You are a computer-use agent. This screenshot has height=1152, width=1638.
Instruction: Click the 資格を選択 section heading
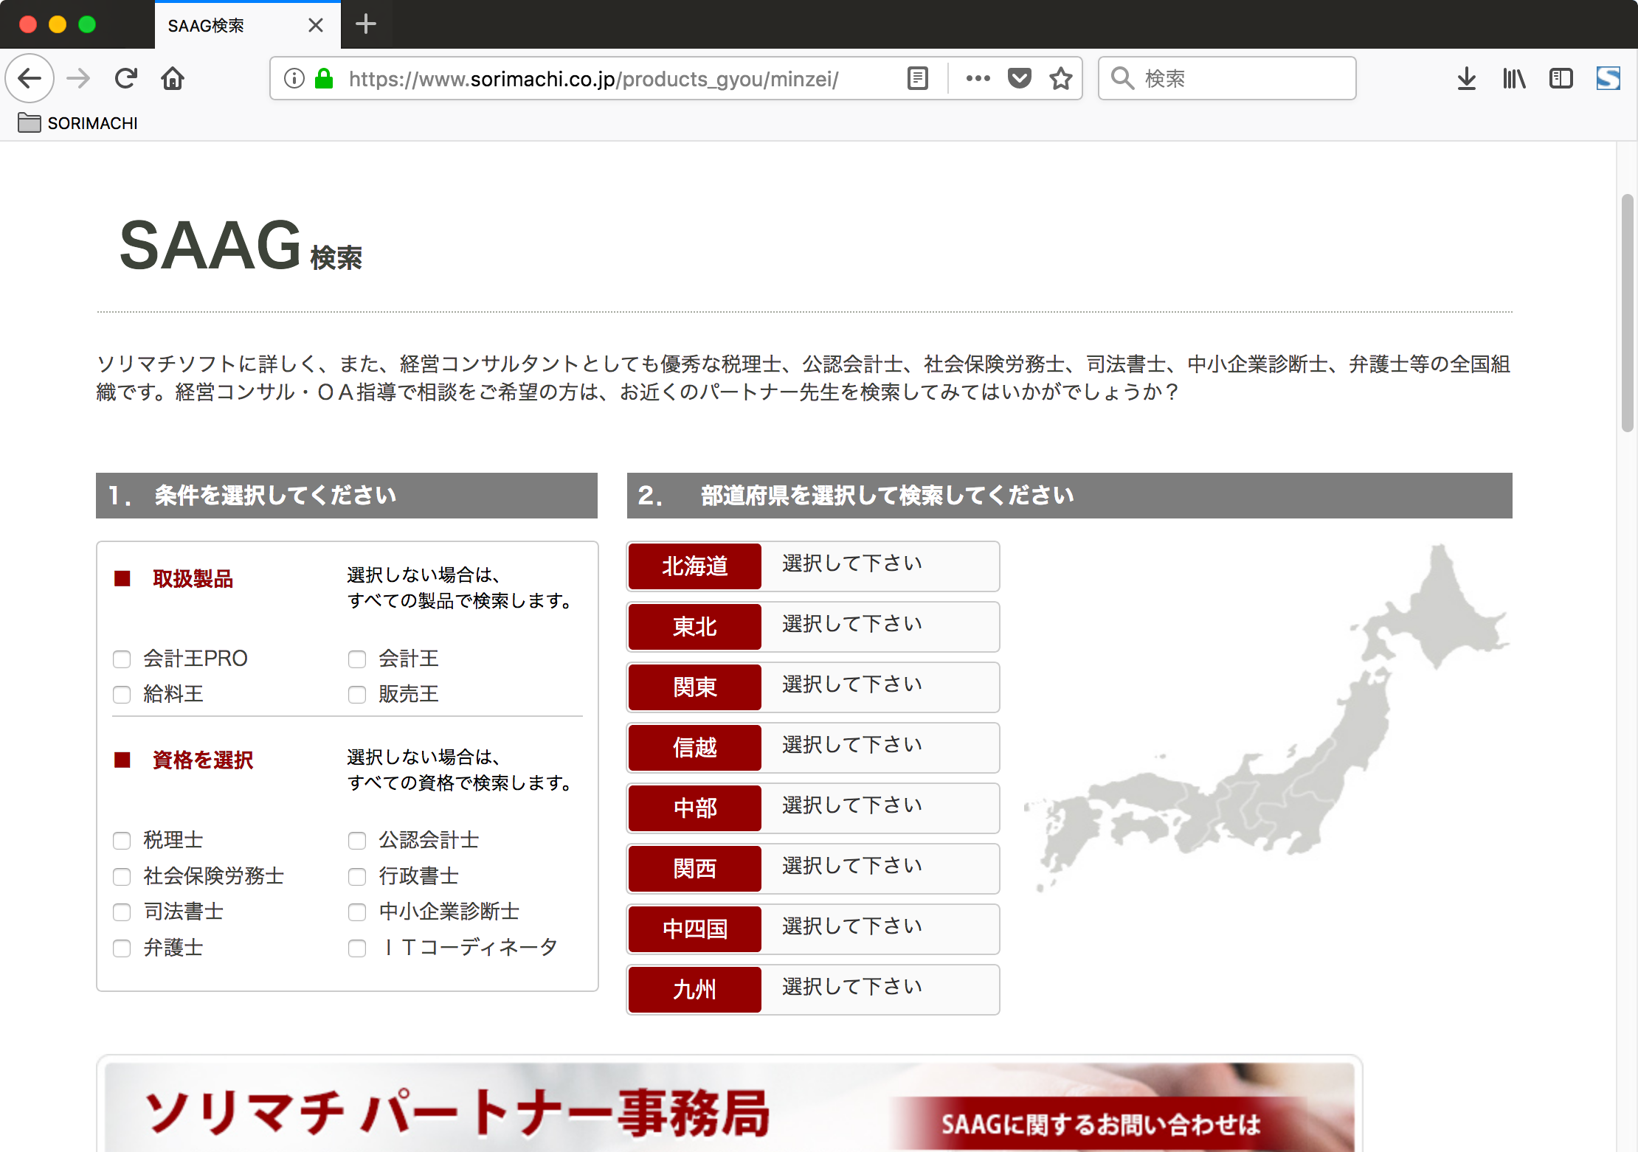(202, 760)
